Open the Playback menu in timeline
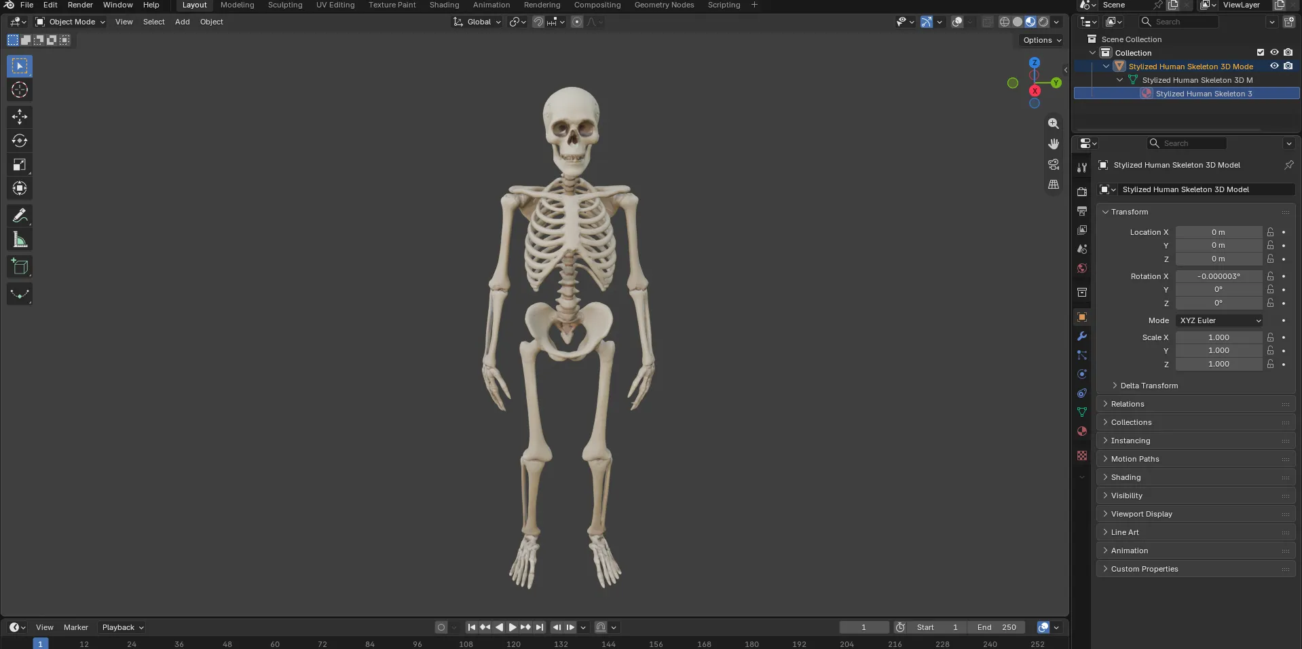 pyautogui.click(x=122, y=627)
